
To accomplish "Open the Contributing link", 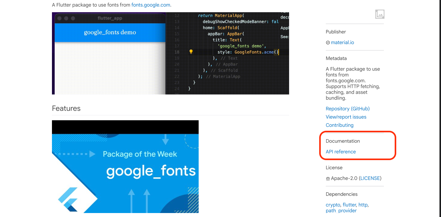I will [x=340, y=125].
